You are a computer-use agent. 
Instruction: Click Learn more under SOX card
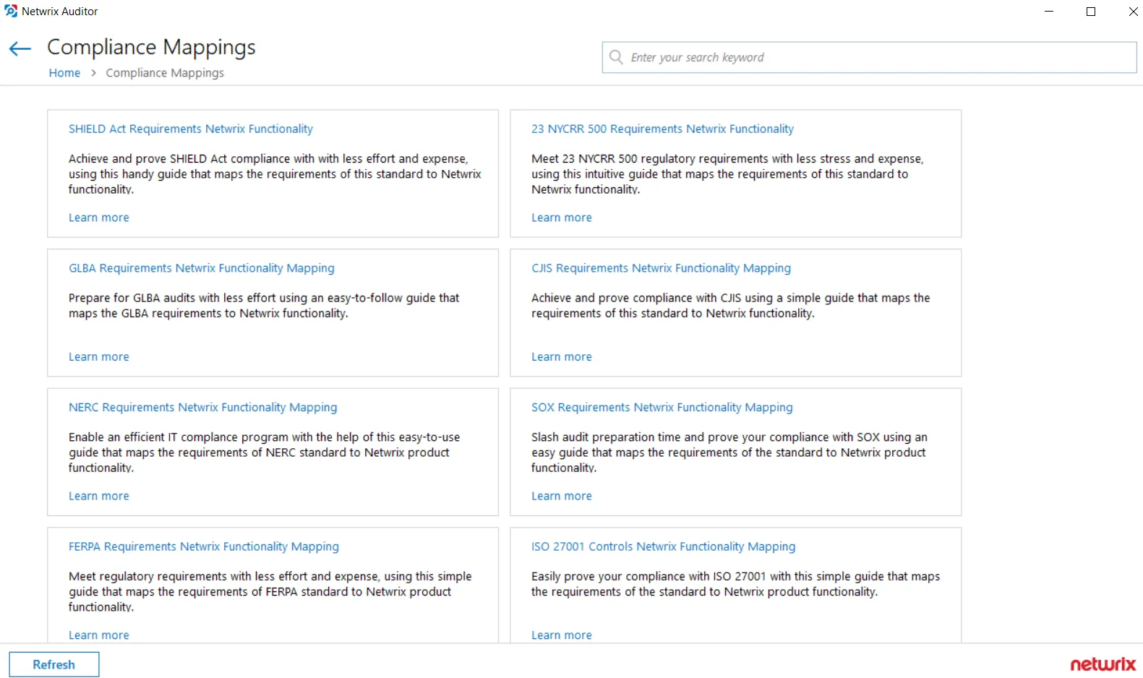pos(562,497)
